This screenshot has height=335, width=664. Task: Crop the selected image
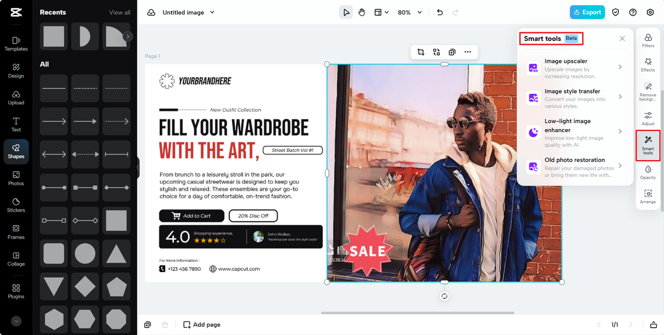click(421, 52)
